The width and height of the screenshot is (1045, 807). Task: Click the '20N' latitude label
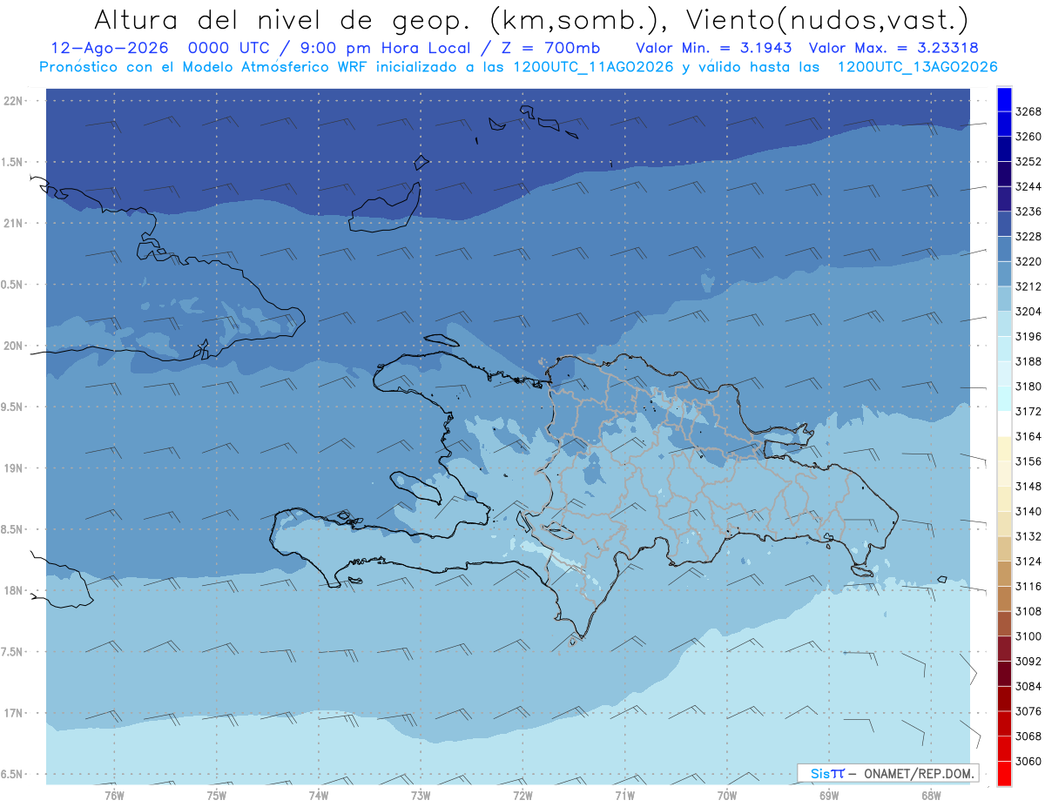pyautogui.click(x=14, y=346)
